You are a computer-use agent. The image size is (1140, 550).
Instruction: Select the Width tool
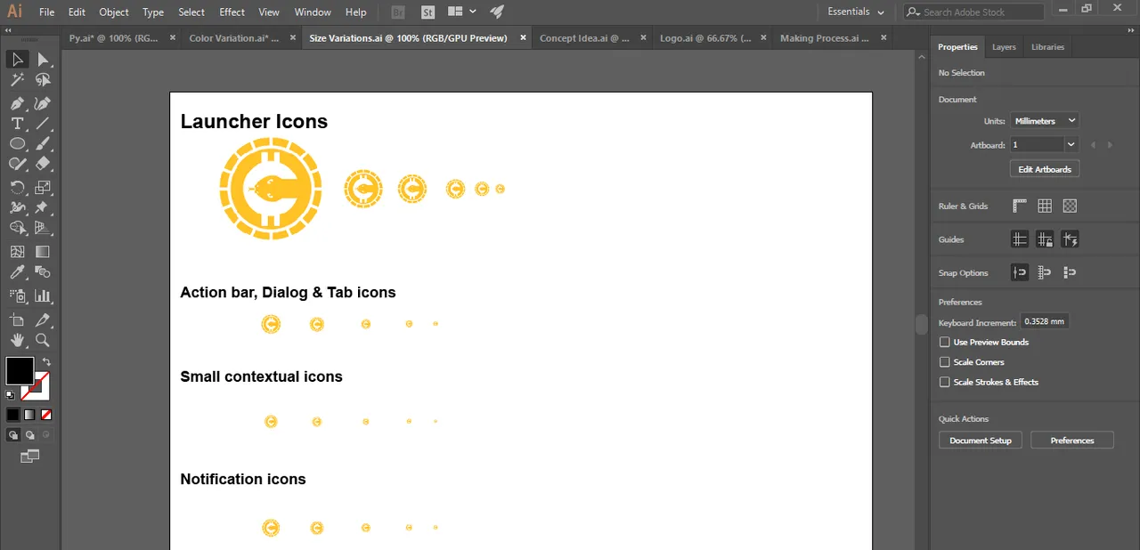tap(17, 208)
